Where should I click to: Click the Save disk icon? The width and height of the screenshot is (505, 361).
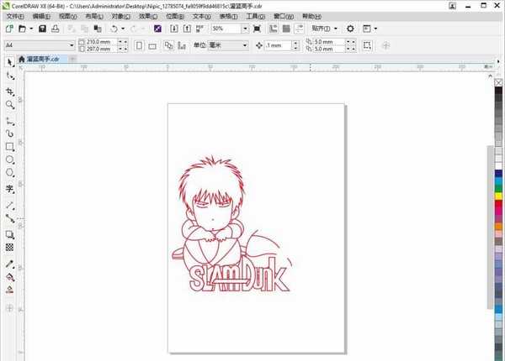pyautogui.click(x=42, y=29)
